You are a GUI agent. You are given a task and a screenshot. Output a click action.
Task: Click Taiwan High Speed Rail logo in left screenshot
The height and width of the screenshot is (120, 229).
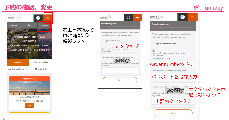tap(14, 18)
